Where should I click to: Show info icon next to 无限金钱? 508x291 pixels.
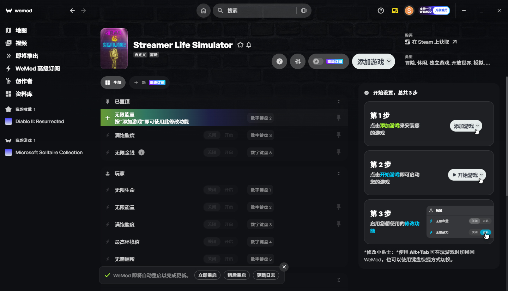141,152
